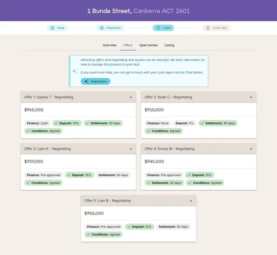Open Offer 1 Sophia T arrow icon
This screenshot has width=277, height=255.
click(131, 97)
